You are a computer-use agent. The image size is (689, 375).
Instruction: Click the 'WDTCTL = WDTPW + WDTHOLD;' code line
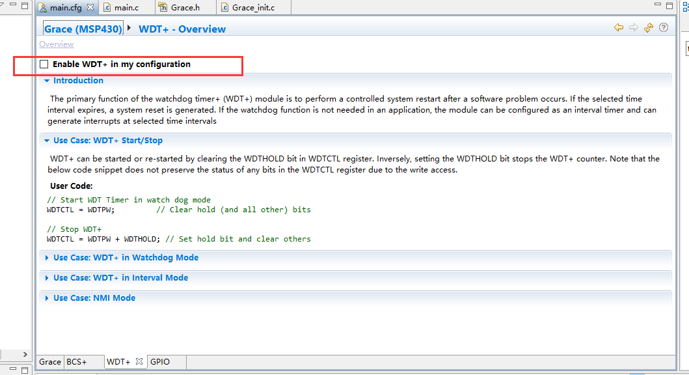[103, 239]
